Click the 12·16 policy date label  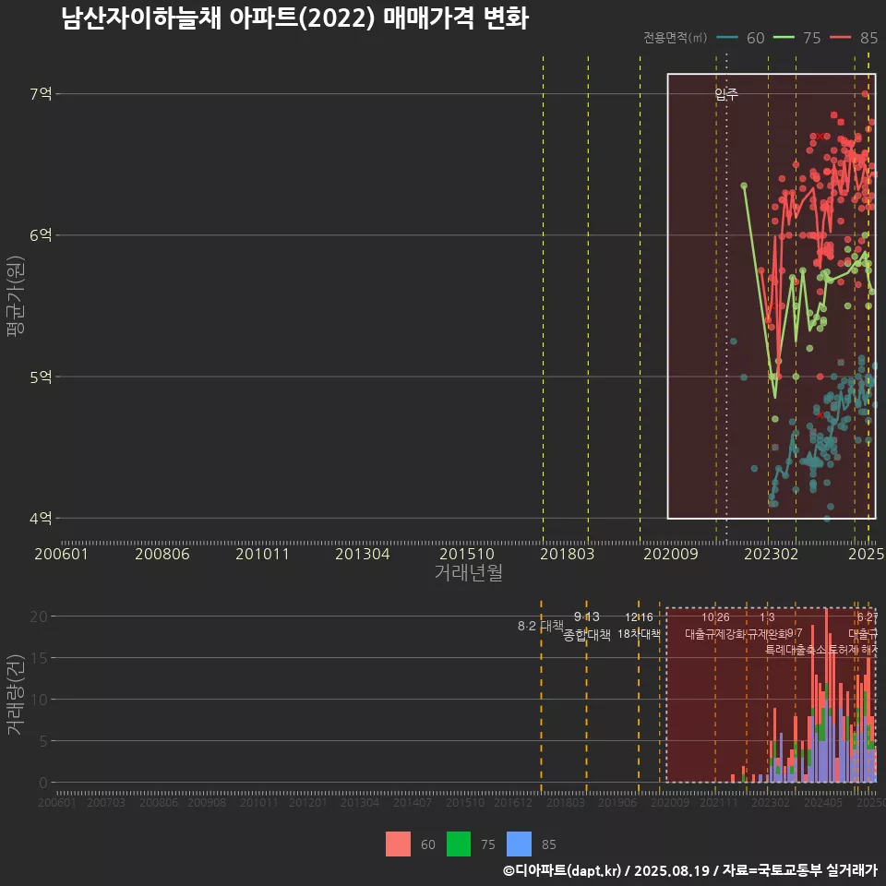click(639, 617)
